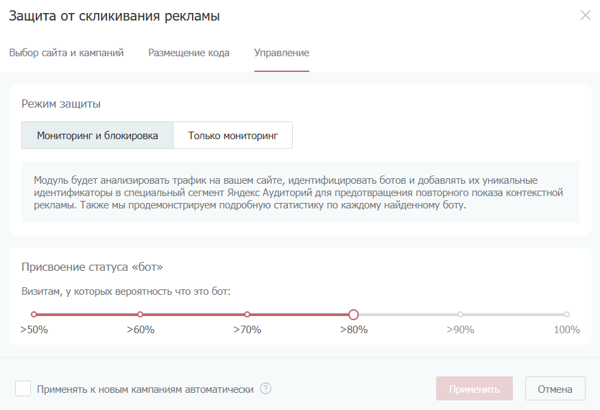
Task: Click the «Присвоение статуса «бот»» heading
Action: [x=92, y=266]
